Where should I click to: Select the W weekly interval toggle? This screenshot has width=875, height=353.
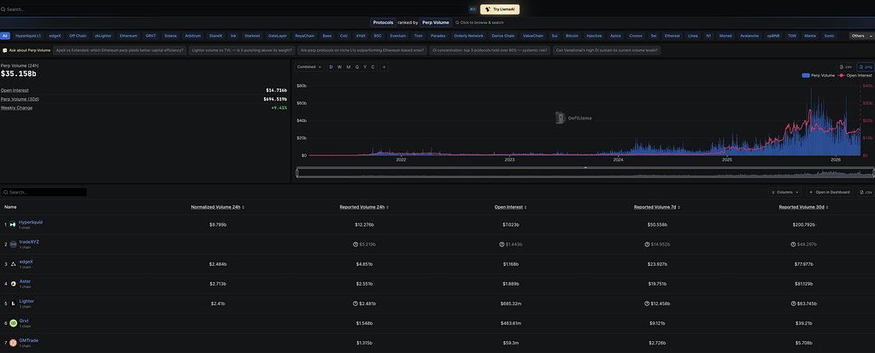(339, 67)
